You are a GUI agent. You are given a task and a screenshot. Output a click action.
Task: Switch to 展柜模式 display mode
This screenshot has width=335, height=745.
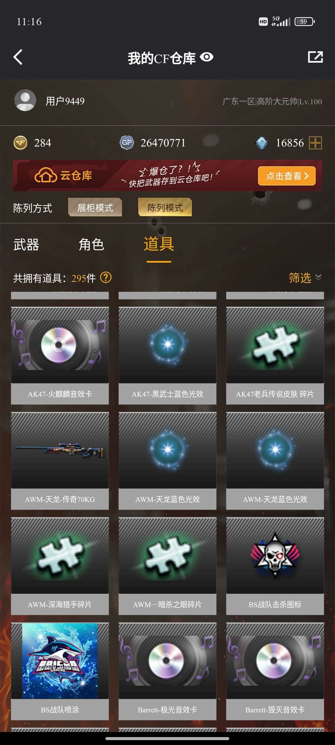(x=95, y=207)
